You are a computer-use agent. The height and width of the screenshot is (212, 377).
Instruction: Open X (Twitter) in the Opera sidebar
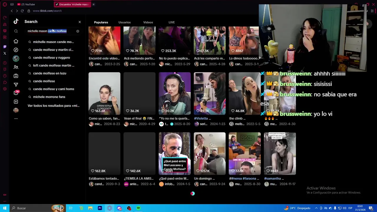(5, 53)
